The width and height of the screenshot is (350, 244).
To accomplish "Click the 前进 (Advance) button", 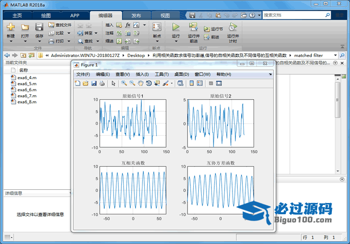I will pyautogui.click(x=211, y=37).
